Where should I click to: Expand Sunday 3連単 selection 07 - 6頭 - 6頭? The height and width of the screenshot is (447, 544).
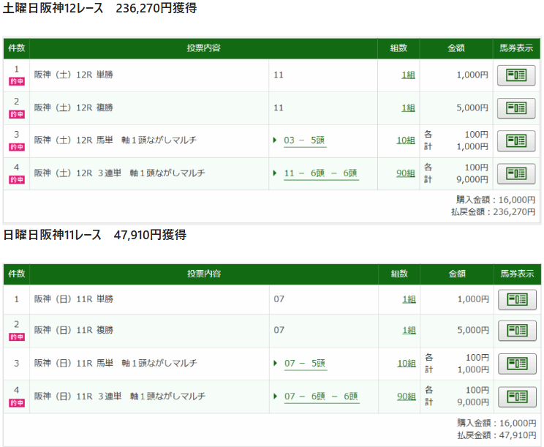(x=320, y=397)
